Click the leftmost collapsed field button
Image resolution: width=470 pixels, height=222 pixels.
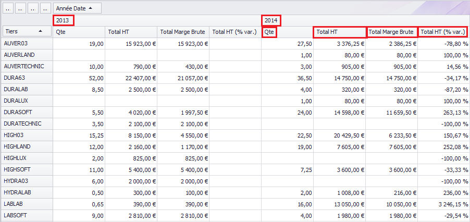[x=8, y=8]
